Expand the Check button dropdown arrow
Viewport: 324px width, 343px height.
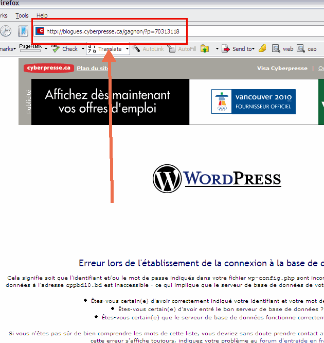click(x=82, y=49)
